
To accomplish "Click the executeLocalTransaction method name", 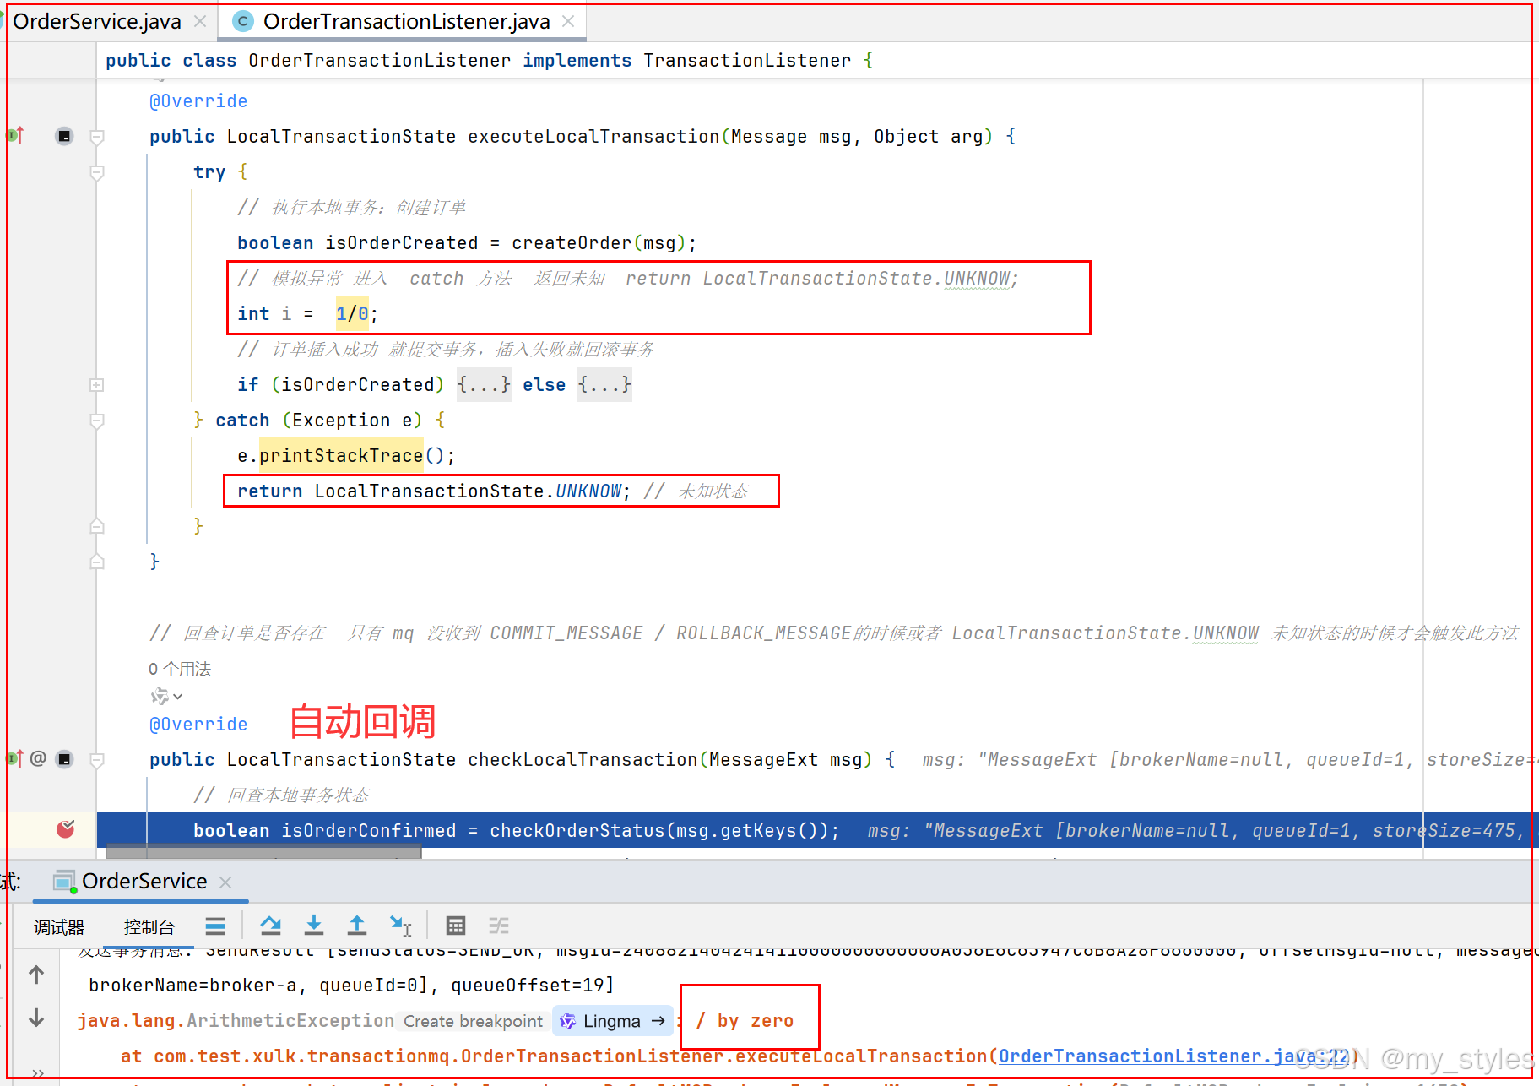I will (x=593, y=136).
